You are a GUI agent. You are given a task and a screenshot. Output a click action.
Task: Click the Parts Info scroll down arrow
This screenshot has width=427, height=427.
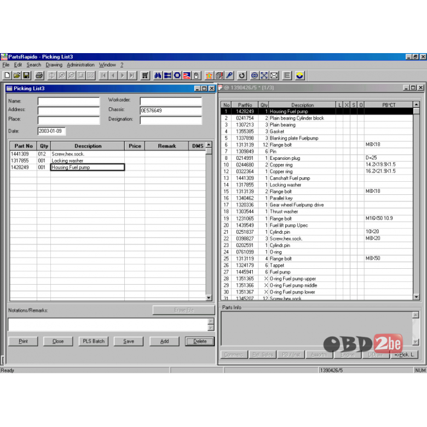tap(416, 342)
